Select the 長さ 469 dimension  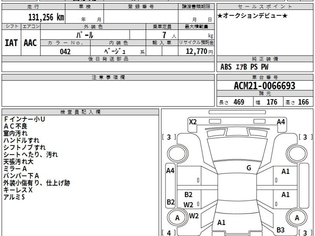[232, 102]
